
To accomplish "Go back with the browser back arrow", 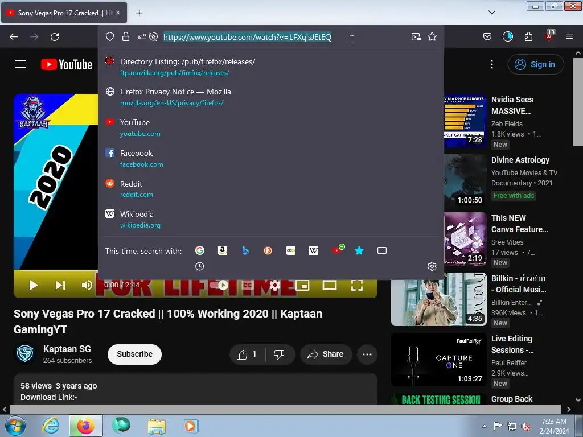I will coord(14,37).
